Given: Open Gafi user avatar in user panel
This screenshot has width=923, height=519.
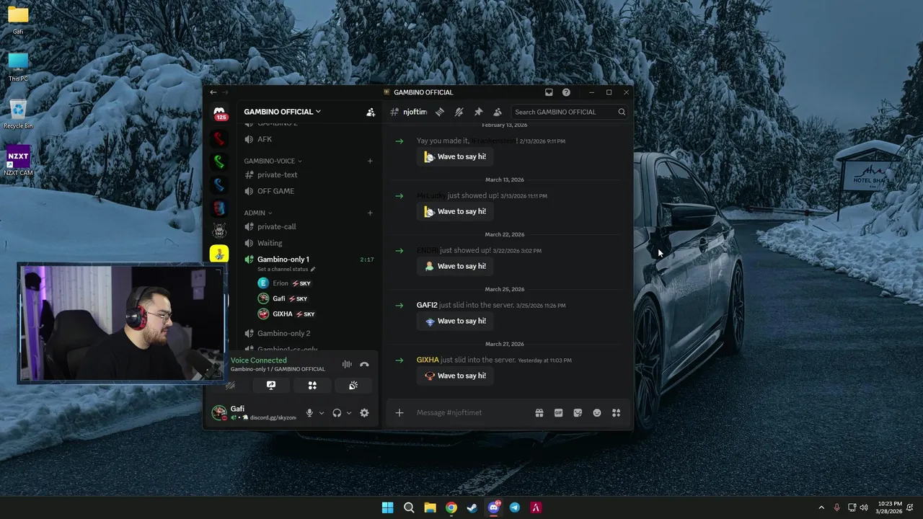Looking at the screenshot, I should pos(219,412).
